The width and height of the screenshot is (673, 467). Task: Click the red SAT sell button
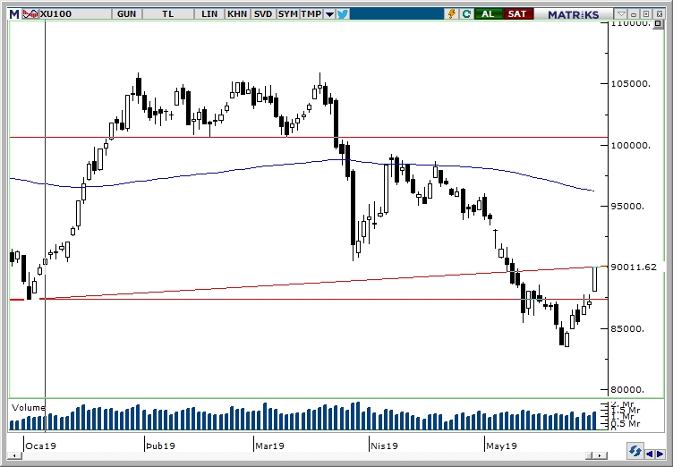(x=517, y=14)
